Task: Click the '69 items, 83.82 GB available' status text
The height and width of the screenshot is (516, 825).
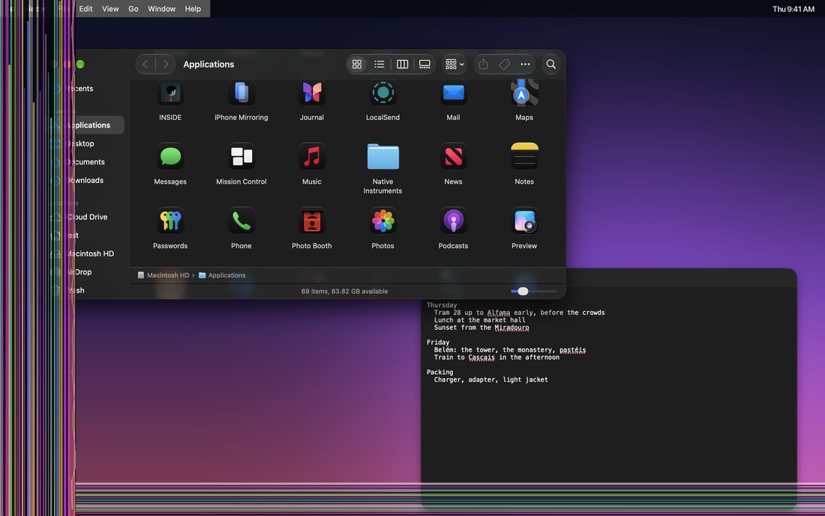Action: point(345,291)
